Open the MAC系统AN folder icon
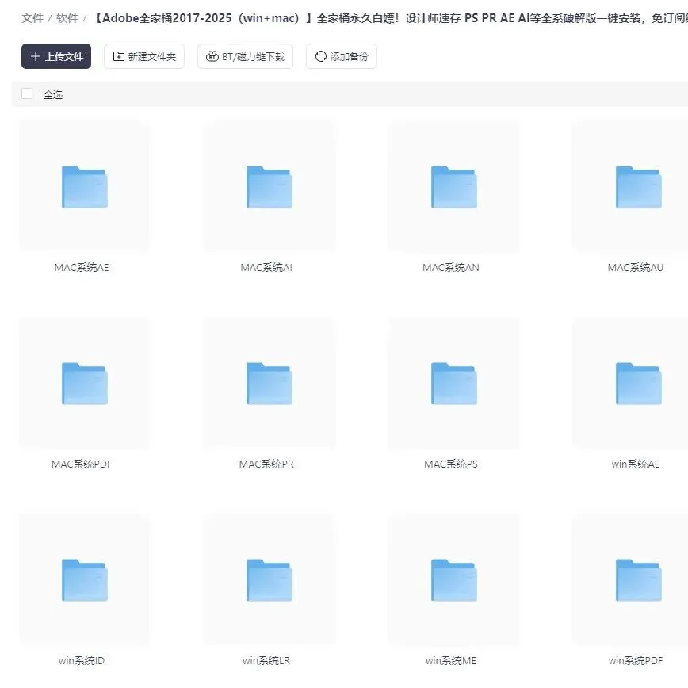This screenshot has width=688, height=688. point(453,187)
